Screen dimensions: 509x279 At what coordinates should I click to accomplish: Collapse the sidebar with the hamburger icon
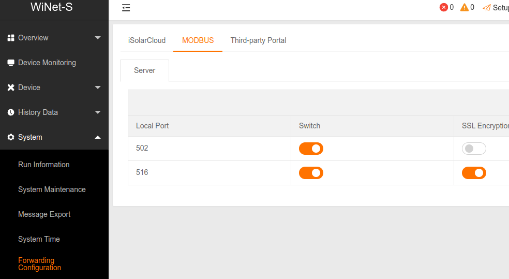(x=126, y=8)
